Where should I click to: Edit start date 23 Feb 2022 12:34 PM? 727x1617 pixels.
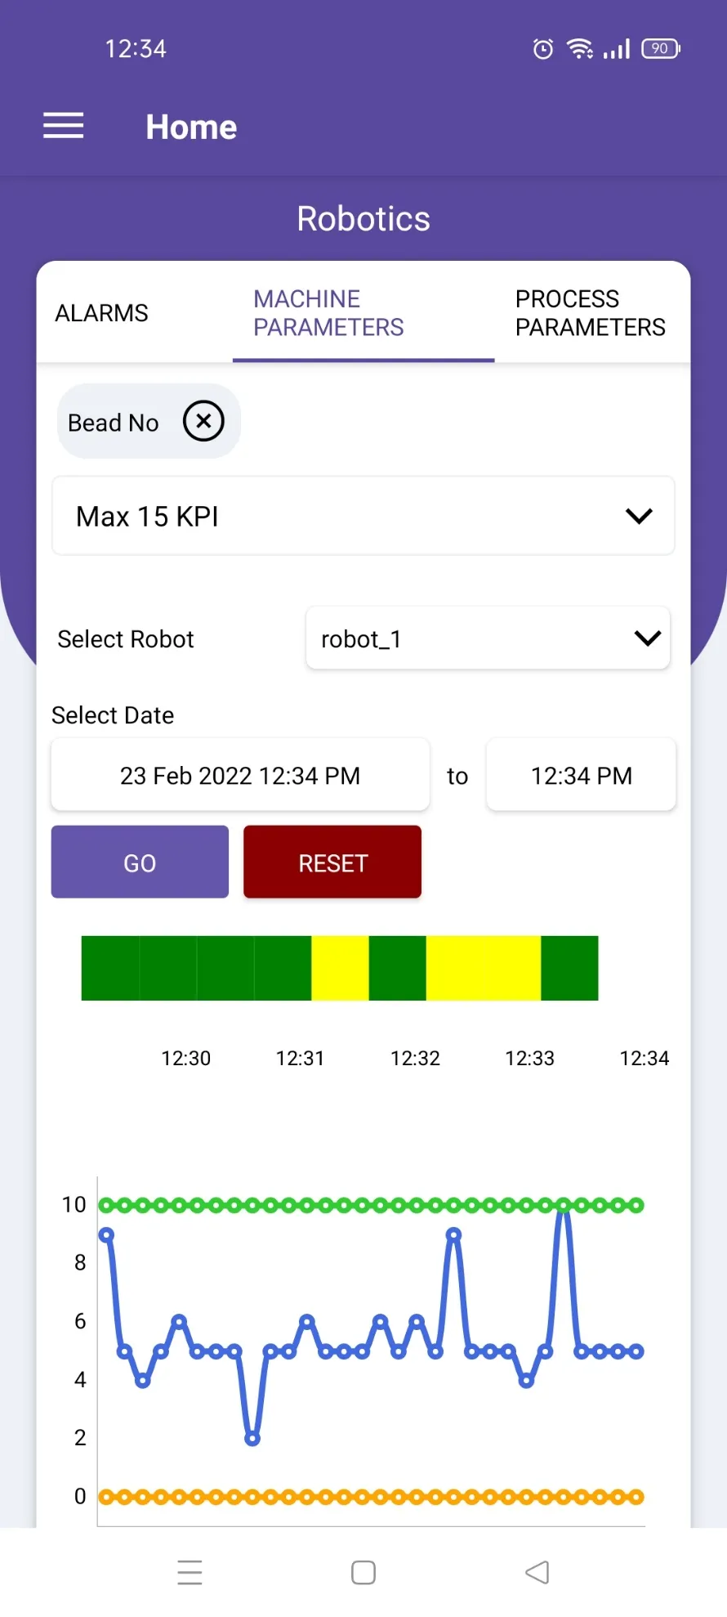coord(240,775)
